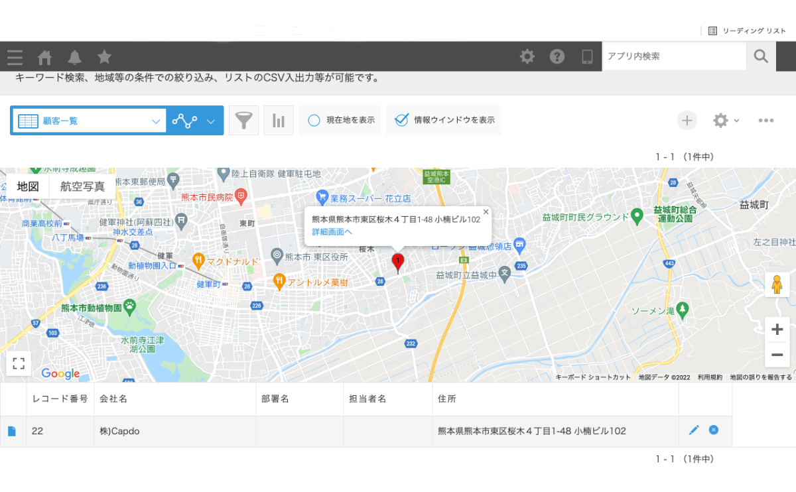Screen dimensions: 796x492
Task: Delete the 株)Capdo record
Action: (x=714, y=430)
